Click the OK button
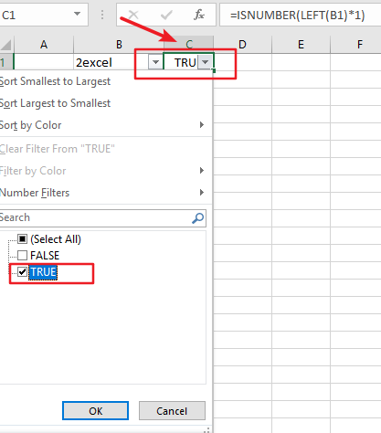 pyautogui.click(x=95, y=411)
